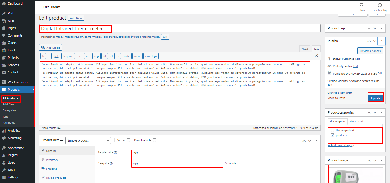Click the Finish setup circle icon
This screenshot has height=183, width=390.
pyautogui.click(x=380, y=5)
